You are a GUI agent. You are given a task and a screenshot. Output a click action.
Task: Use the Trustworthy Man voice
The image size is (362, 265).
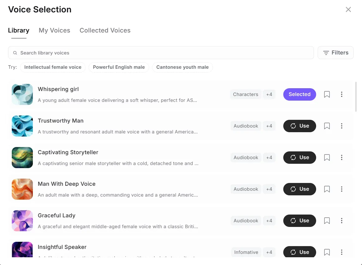[299, 126]
